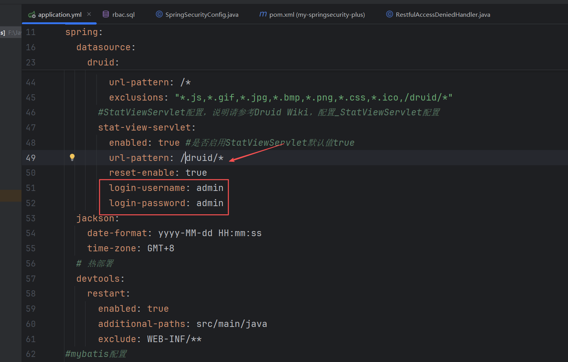Click the sticky header line 'spring:'

[84, 32]
